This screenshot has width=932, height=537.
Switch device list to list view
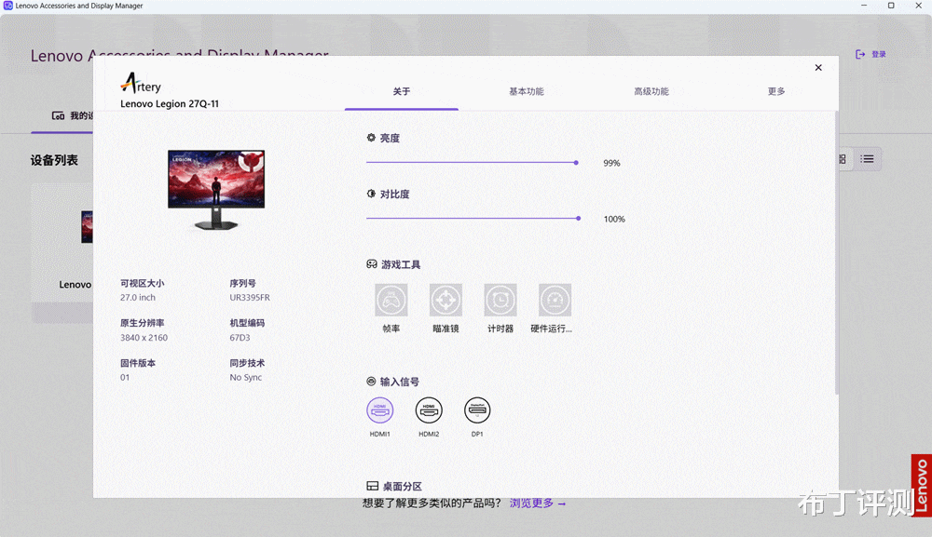[x=867, y=159]
